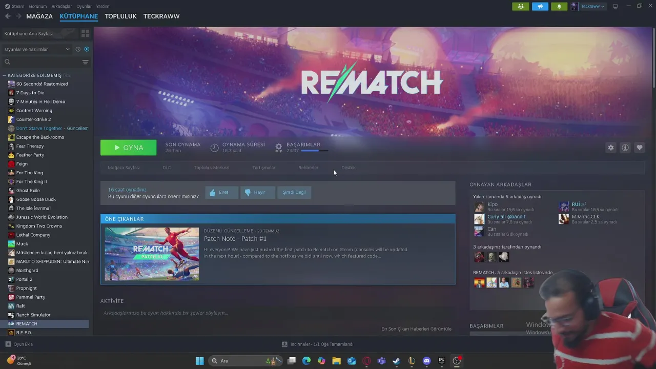Open the Yardım menu
656x369 pixels.
click(x=103, y=6)
